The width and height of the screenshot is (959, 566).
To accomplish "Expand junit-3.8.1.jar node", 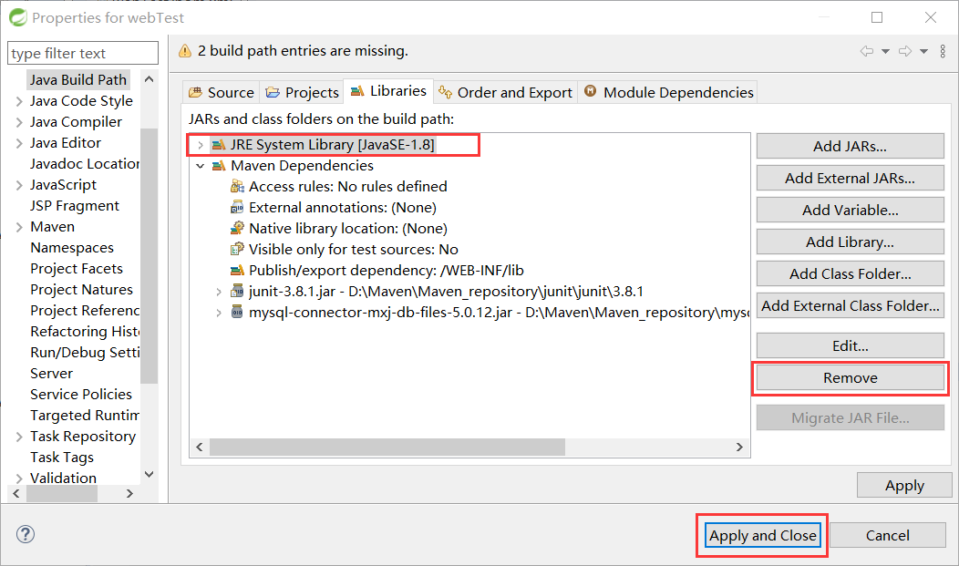I will (219, 292).
